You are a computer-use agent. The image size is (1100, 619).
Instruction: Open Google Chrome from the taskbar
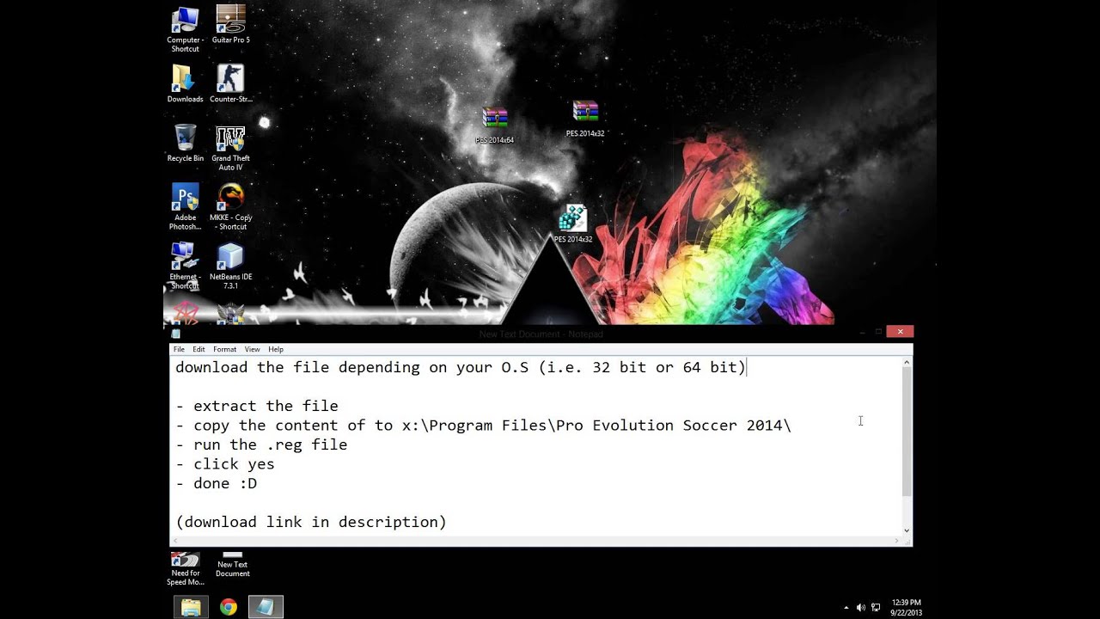[228, 607]
